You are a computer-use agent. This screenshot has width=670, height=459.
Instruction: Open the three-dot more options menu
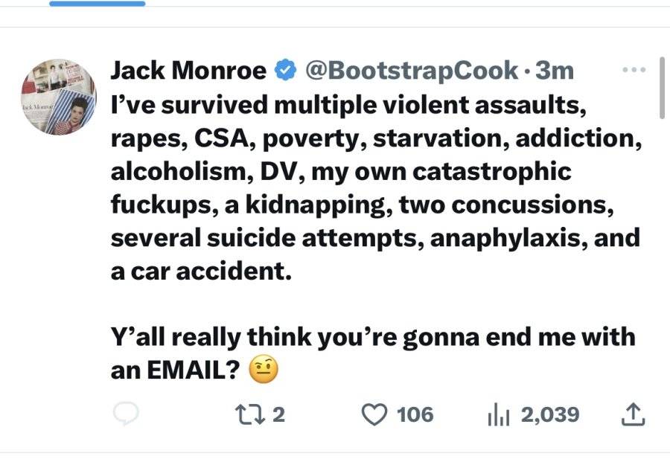click(634, 70)
